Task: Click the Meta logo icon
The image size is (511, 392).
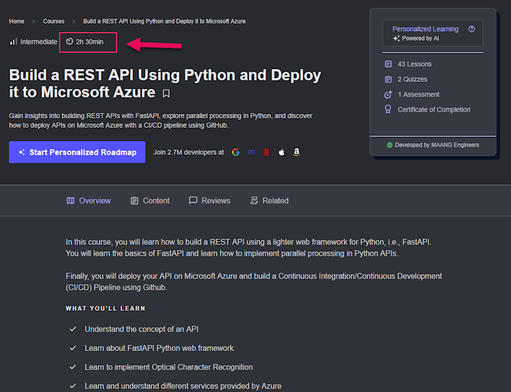Action: coord(252,152)
